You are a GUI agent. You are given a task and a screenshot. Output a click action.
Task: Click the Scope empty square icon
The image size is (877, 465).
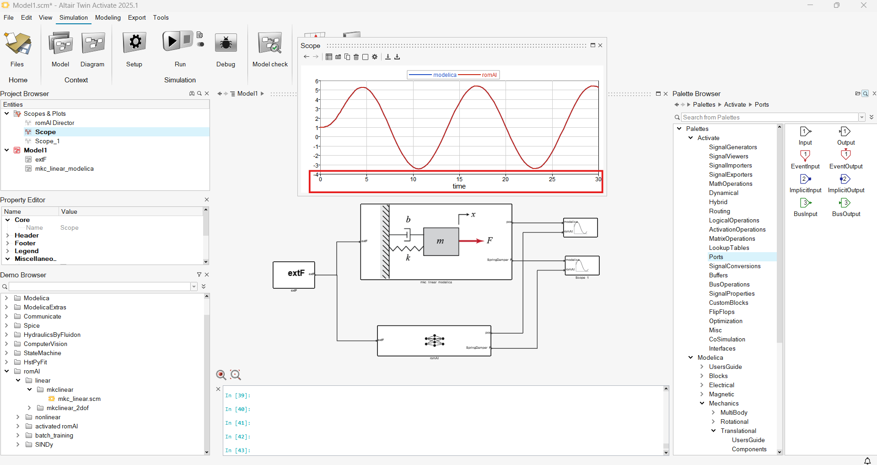(365, 57)
